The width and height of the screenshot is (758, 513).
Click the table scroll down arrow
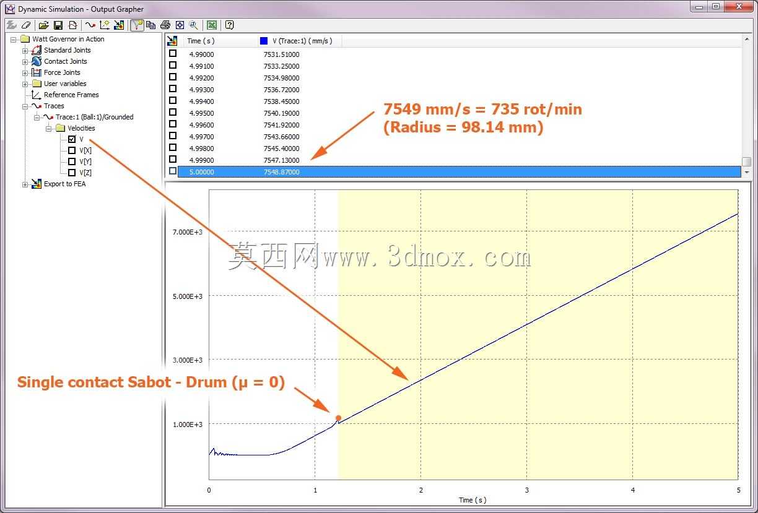746,172
